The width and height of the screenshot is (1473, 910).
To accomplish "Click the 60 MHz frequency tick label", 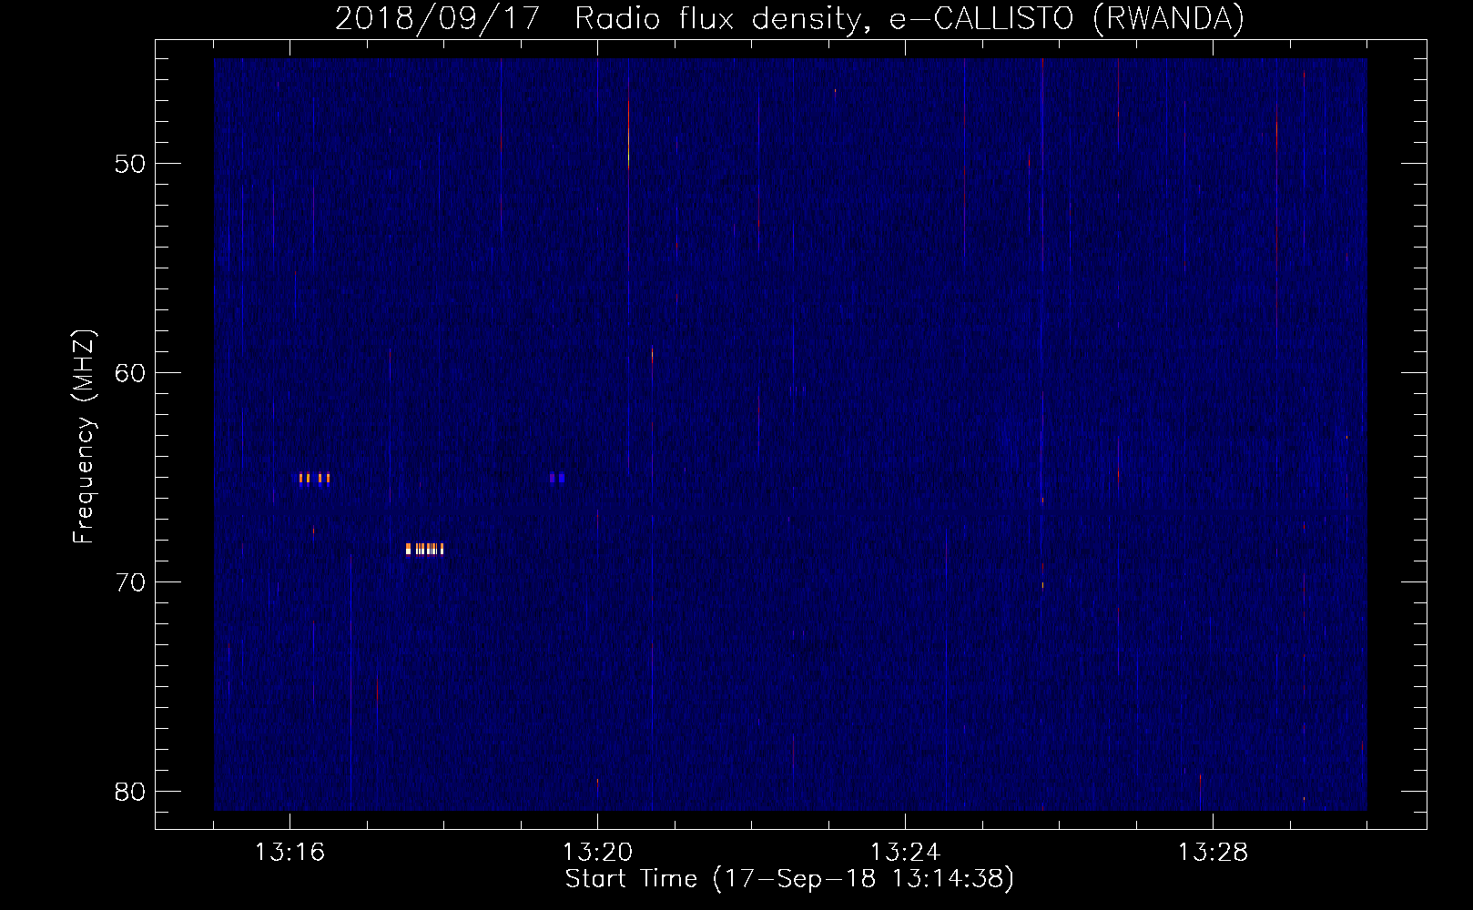I will 130,374.
